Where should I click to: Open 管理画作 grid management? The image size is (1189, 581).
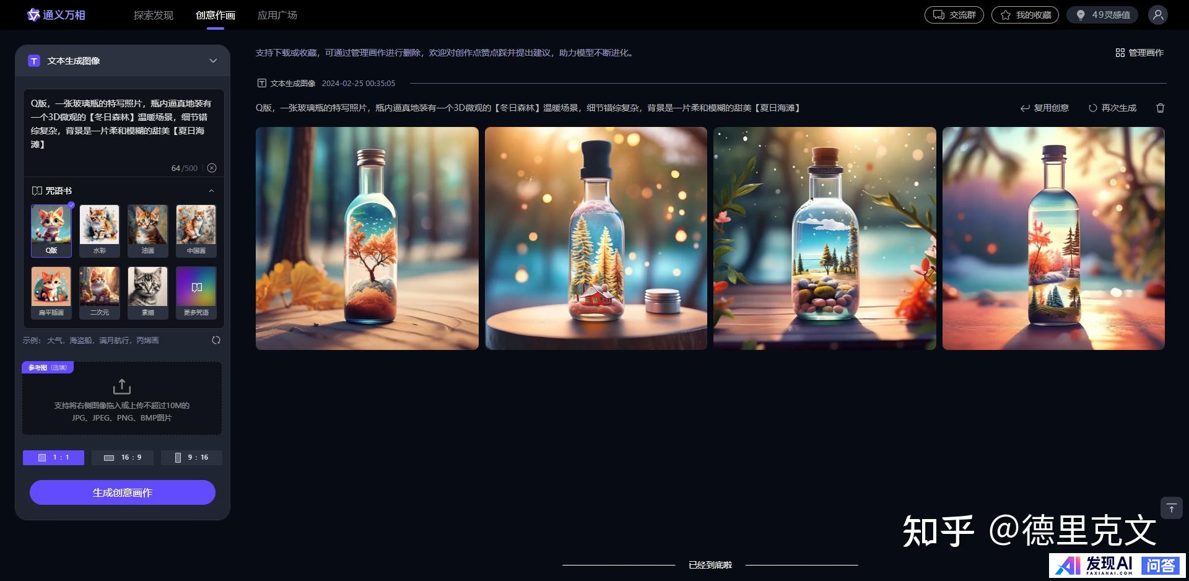[1139, 53]
